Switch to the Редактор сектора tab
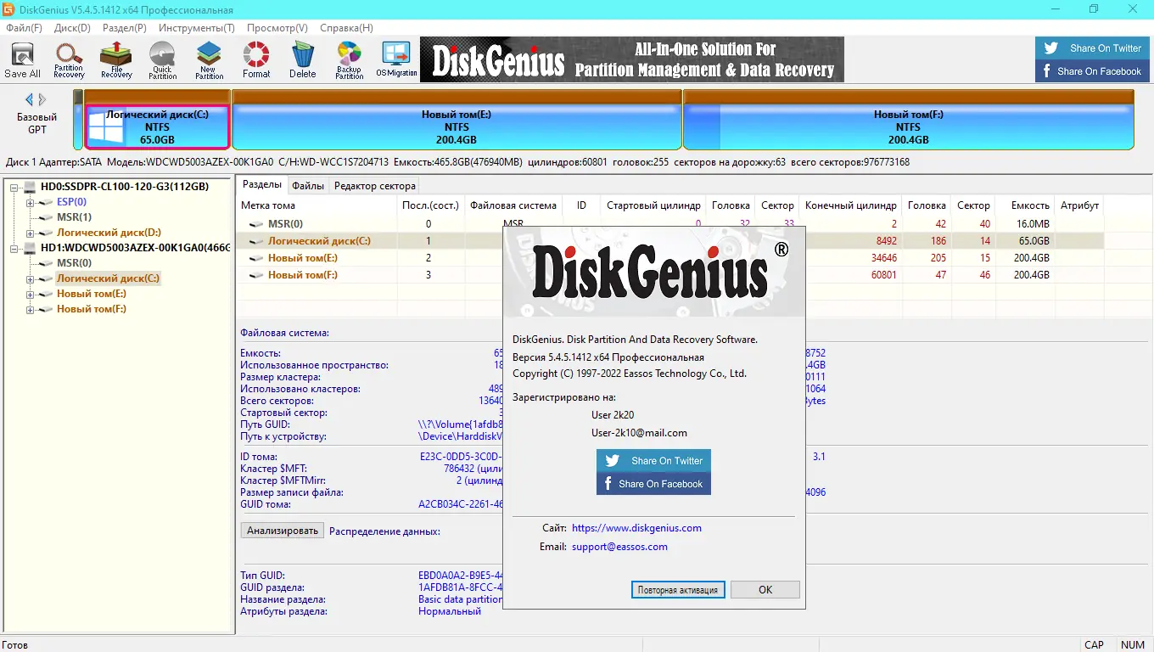Image resolution: width=1154 pixels, height=652 pixels. tap(375, 185)
